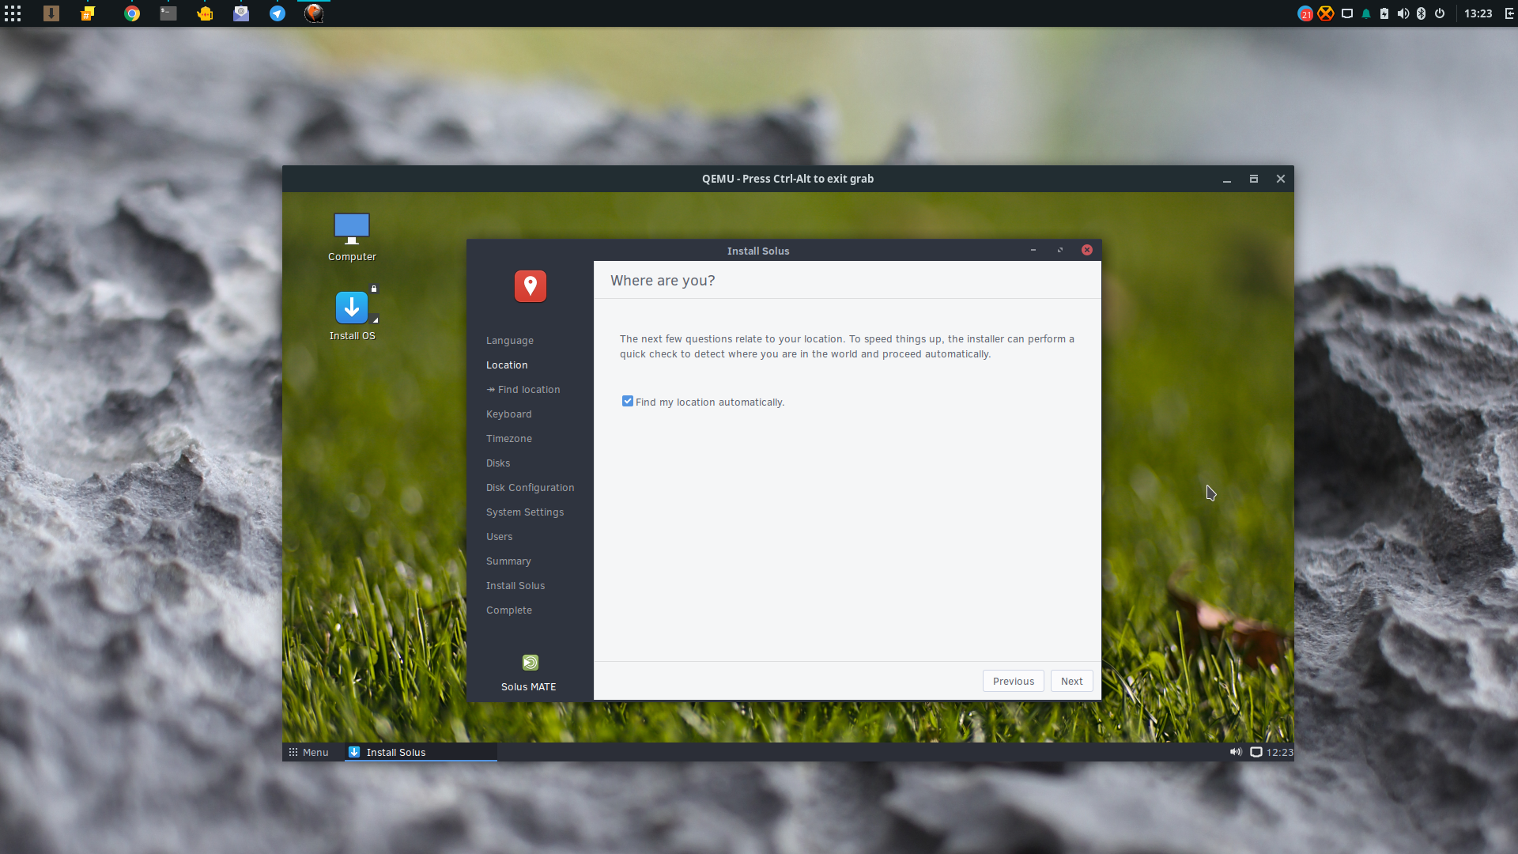This screenshot has width=1518, height=854.
Task: Minimize the QEMU window
Action: pos(1227,179)
